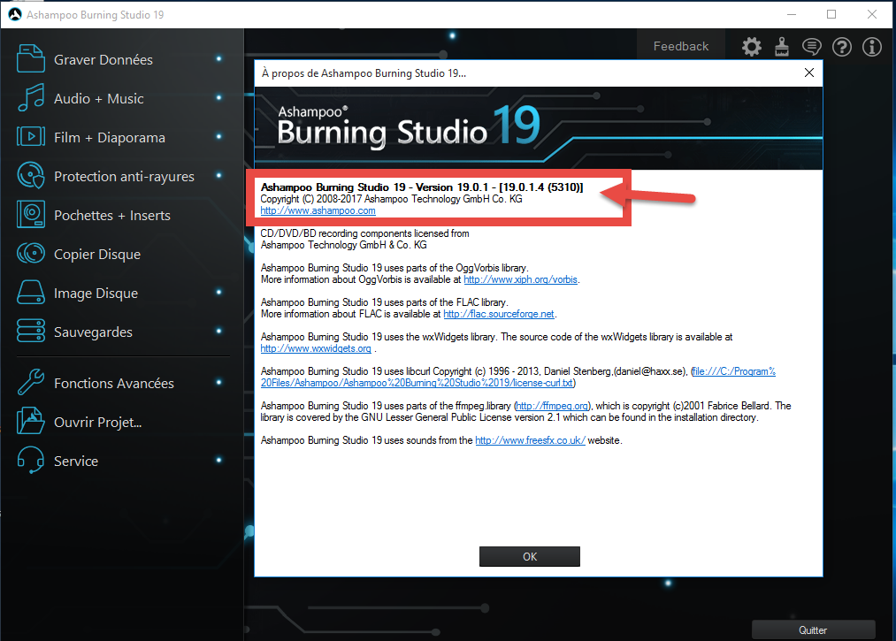The image size is (896, 641).
Task: Open the www.wxwidgets.org link
Action: 316,348
